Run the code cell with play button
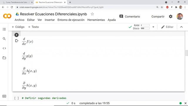The height and width of the screenshot is (106, 188). [16, 35]
